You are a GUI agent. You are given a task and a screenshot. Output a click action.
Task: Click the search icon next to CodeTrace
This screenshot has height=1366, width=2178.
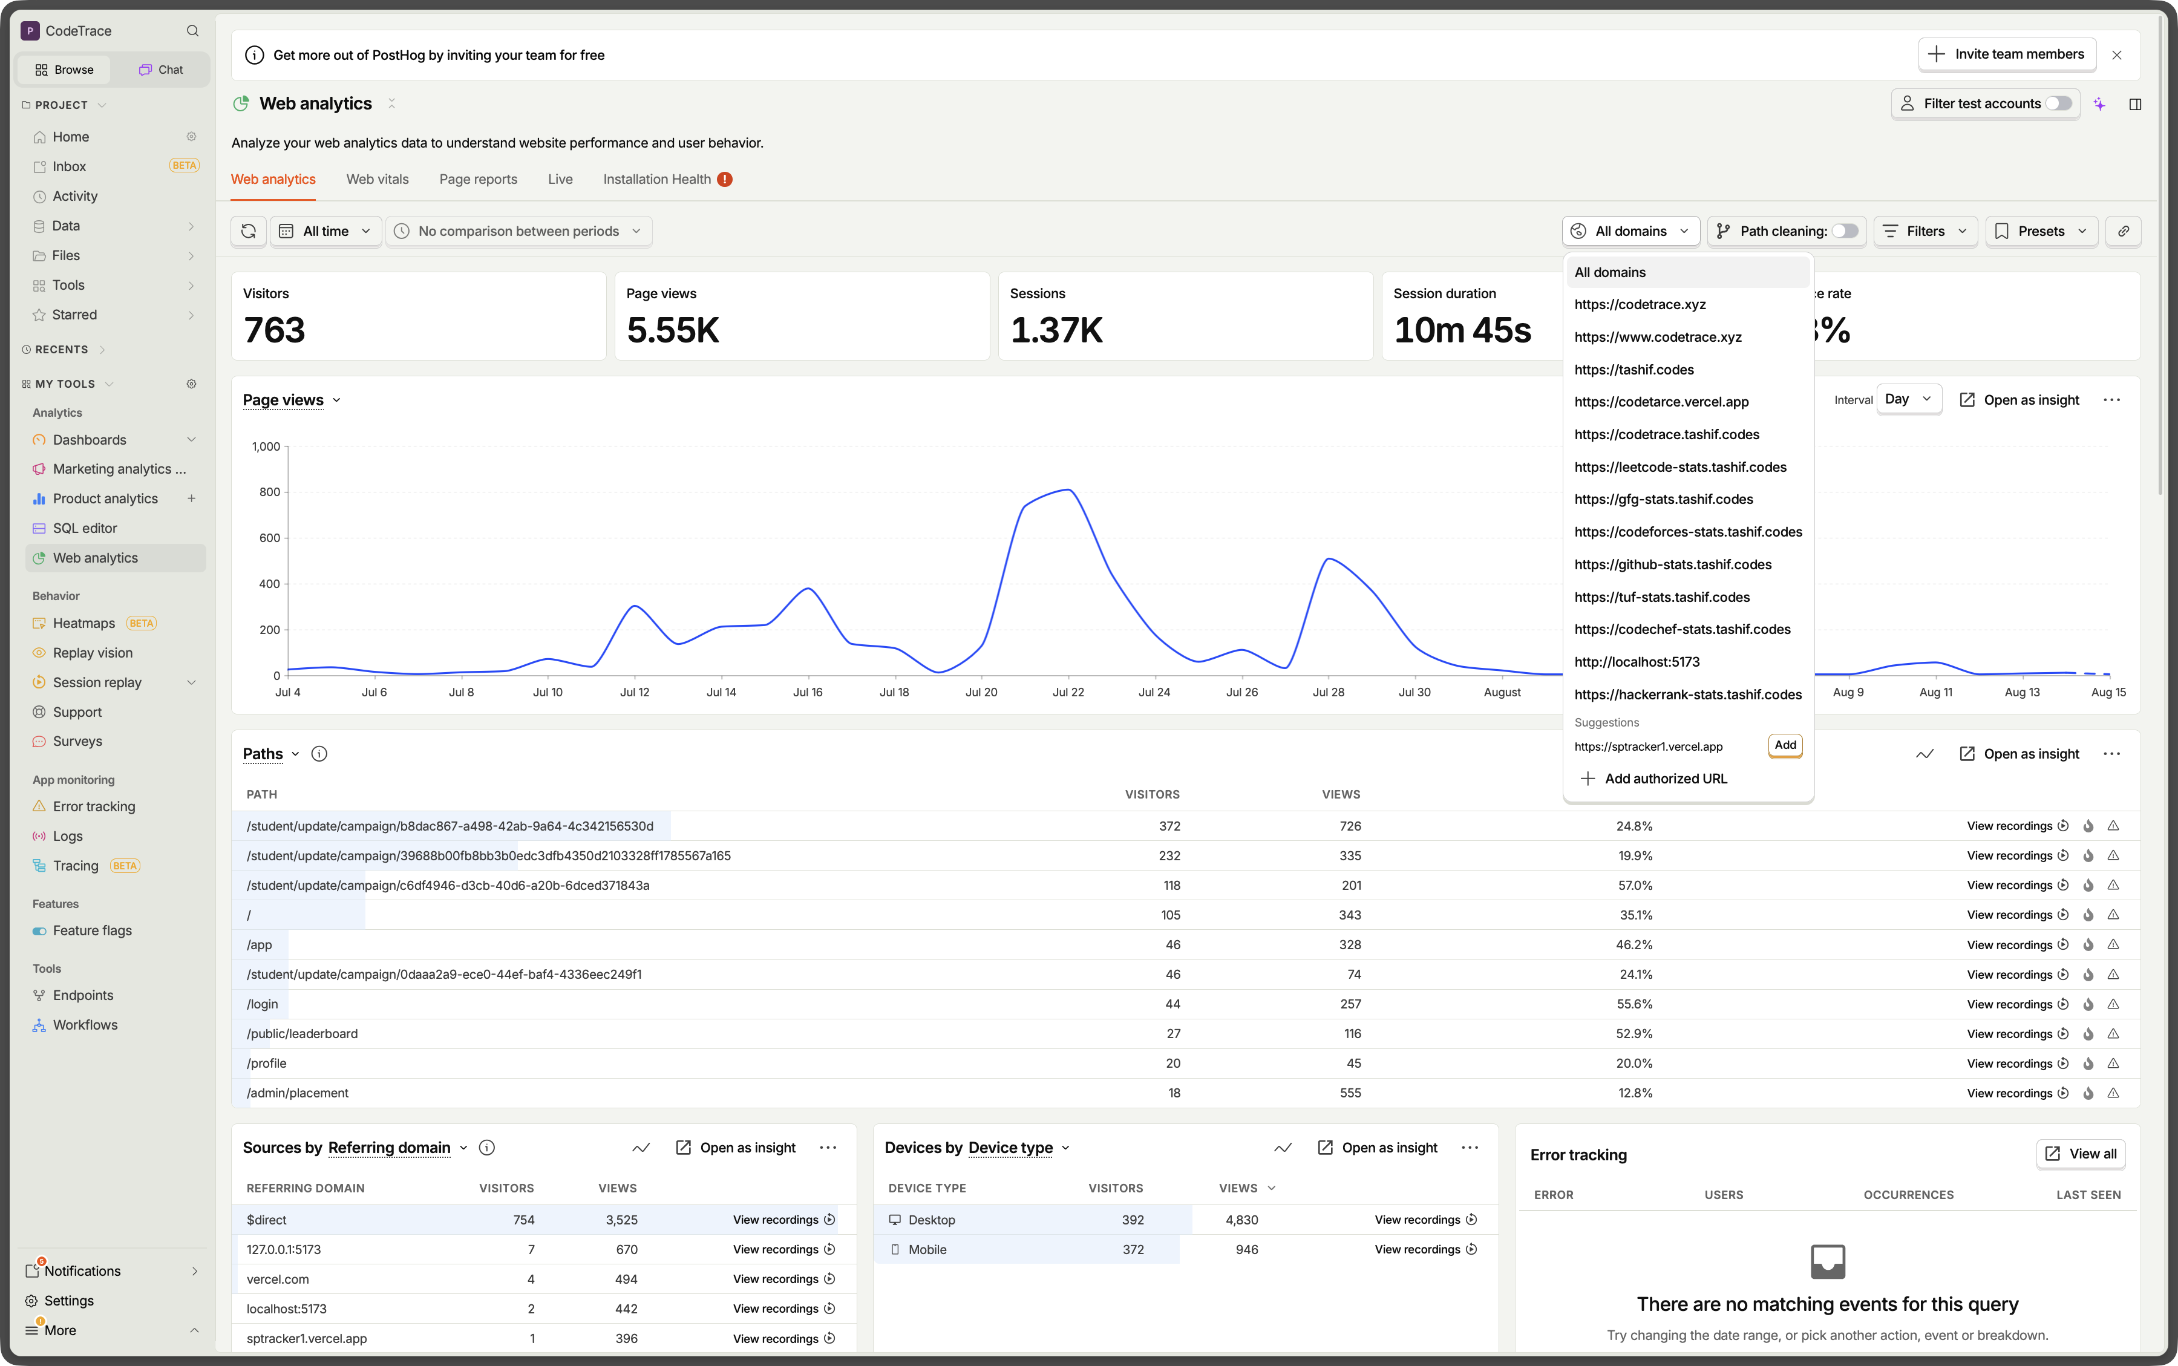[x=192, y=31]
